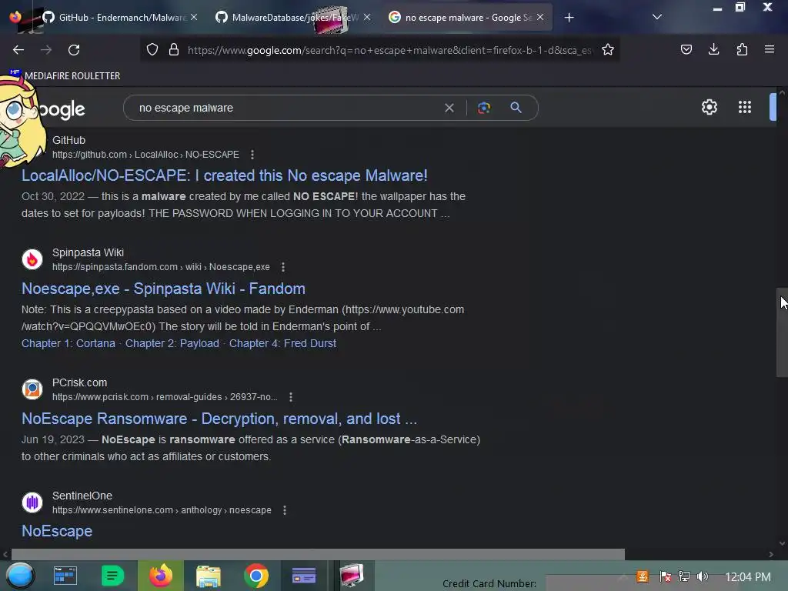The image size is (788, 591).
Task: Open more options for Spinpasta Wiki result
Action: (x=283, y=267)
